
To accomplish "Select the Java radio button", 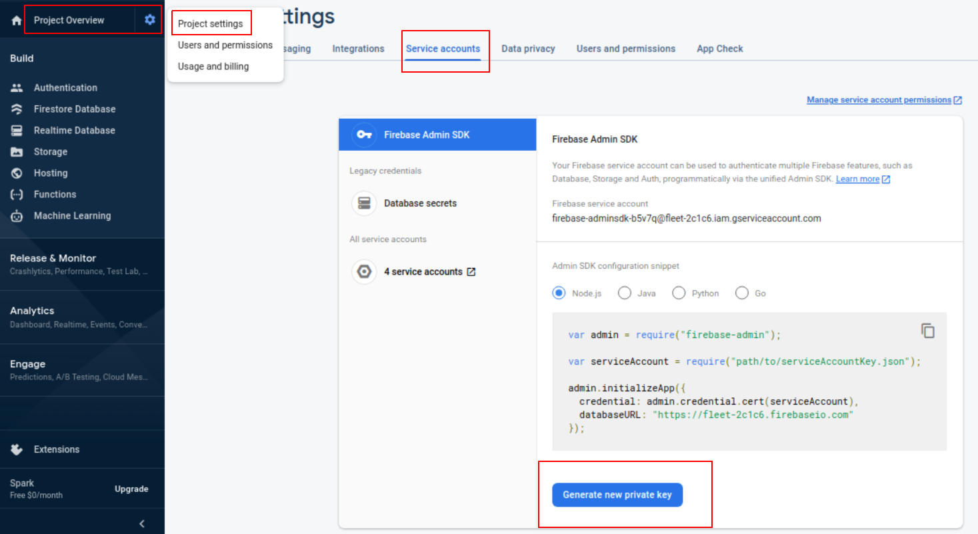I will (x=625, y=293).
